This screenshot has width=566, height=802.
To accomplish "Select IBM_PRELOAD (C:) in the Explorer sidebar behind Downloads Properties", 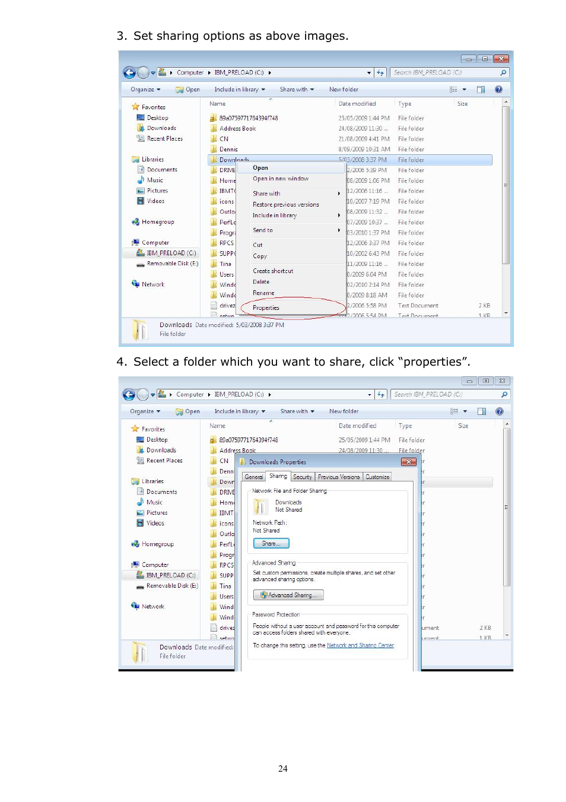I will coord(166,575).
